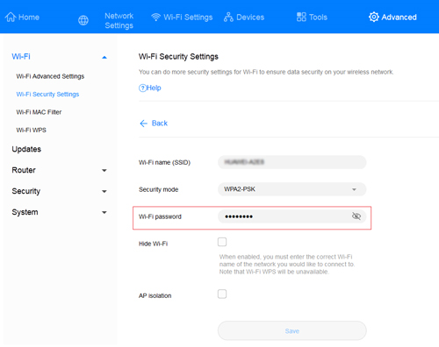Click the Devices network icon

(x=228, y=18)
